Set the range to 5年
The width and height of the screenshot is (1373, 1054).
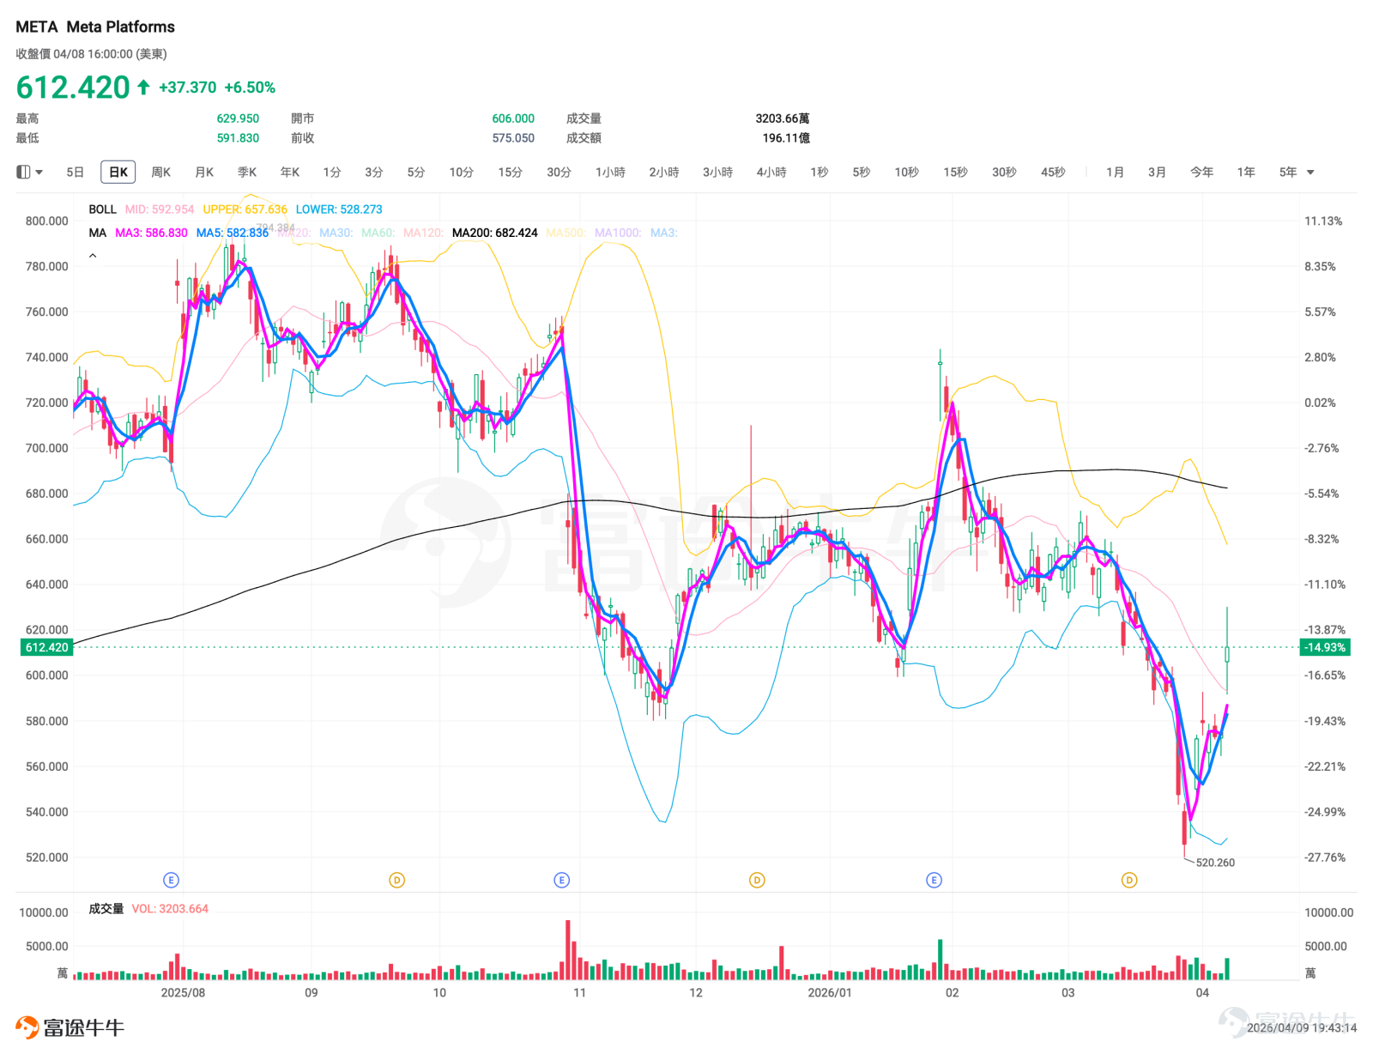point(1289,173)
